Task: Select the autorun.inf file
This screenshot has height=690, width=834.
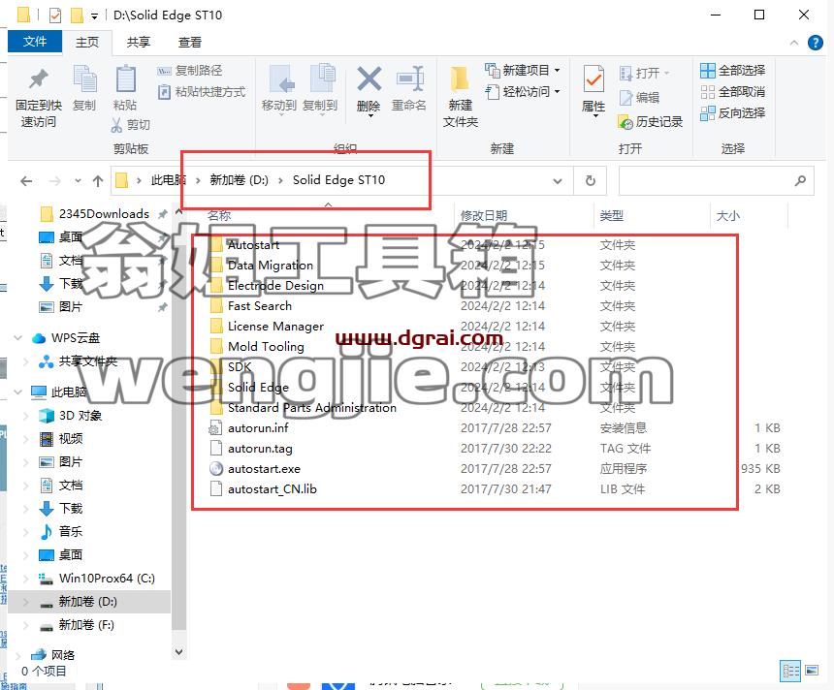Action: point(258,428)
